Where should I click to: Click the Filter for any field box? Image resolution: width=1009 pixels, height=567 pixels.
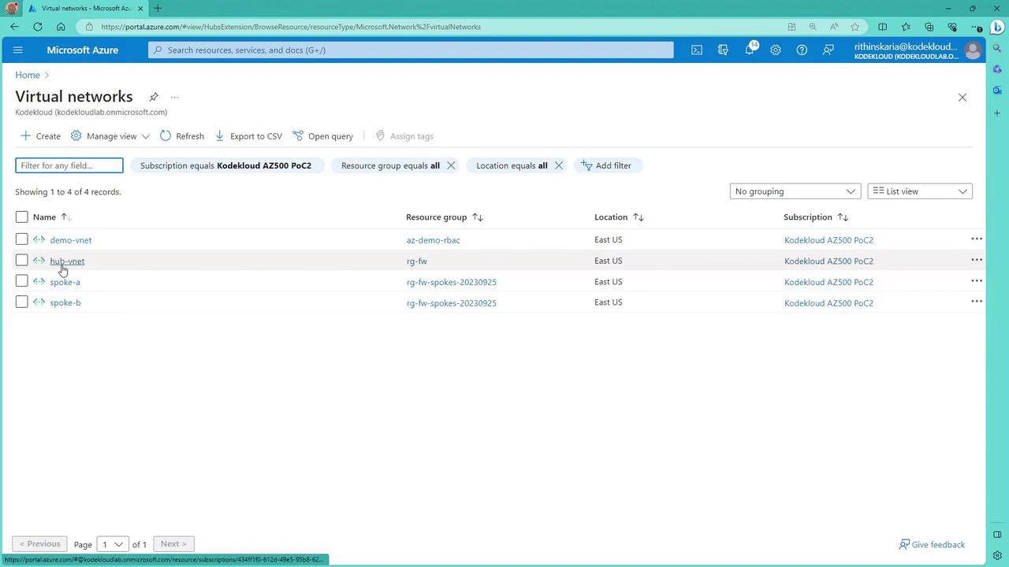pyautogui.click(x=69, y=165)
